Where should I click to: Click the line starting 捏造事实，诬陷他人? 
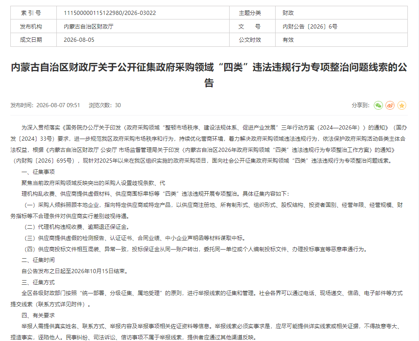(134, 337)
